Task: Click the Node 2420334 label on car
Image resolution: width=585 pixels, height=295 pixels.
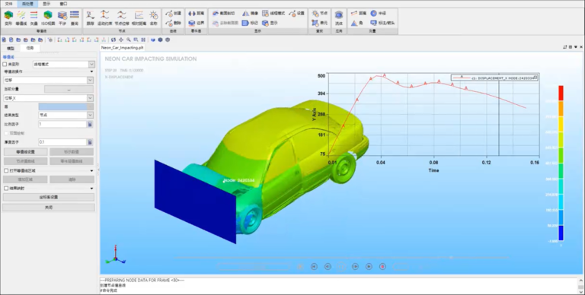Action: (239, 181)
